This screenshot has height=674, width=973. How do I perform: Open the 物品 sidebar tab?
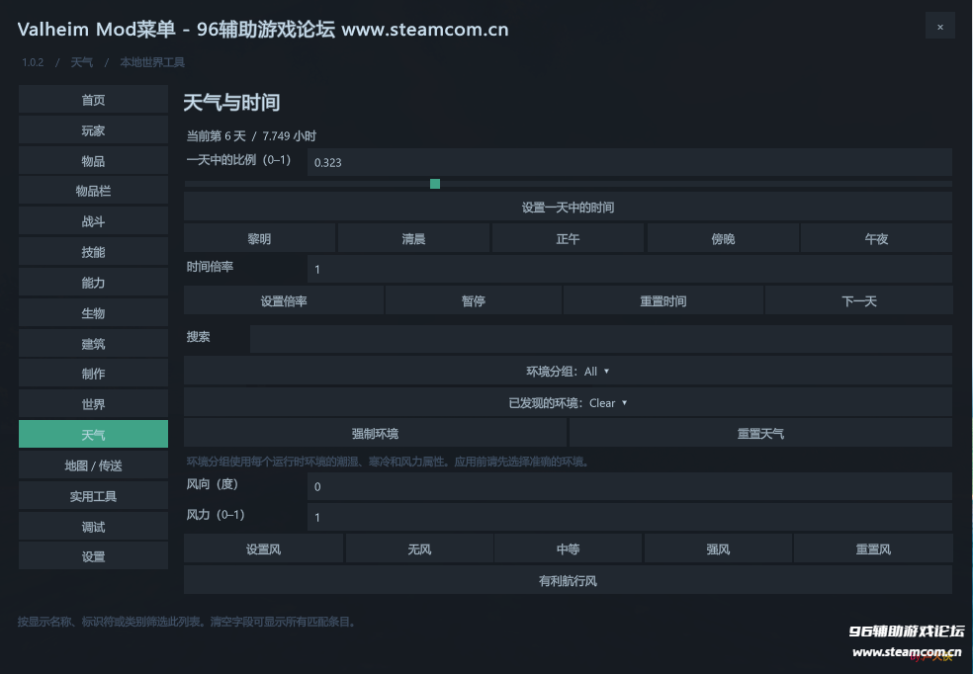pos(93,161)
